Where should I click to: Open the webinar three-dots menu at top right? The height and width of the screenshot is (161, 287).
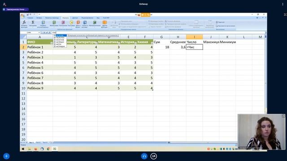tap(283, 4)
